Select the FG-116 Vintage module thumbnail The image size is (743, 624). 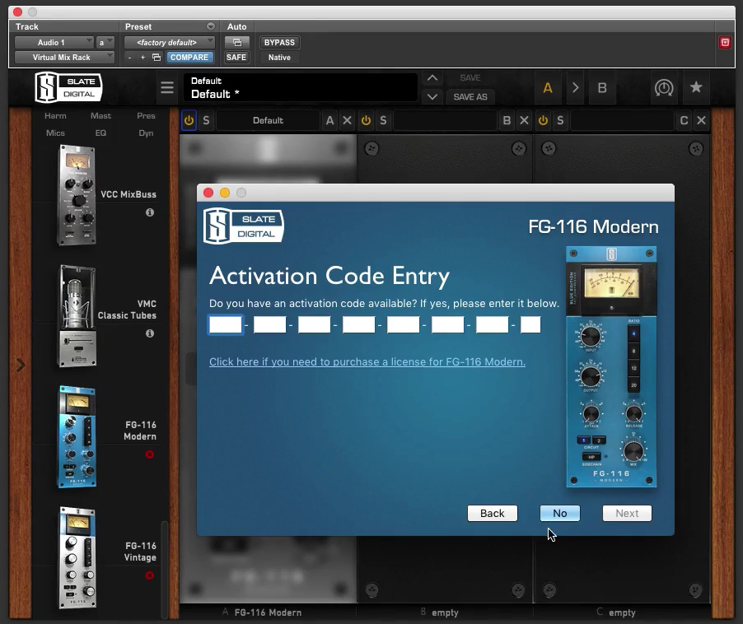pos(77,558)
